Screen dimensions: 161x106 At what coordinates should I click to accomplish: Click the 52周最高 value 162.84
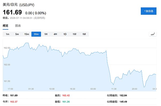[123, 96]
